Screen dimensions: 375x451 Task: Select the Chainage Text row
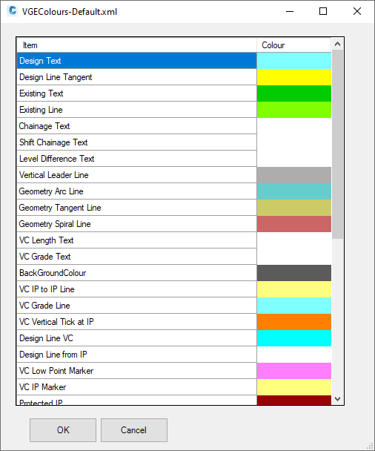tap(174, 126)
